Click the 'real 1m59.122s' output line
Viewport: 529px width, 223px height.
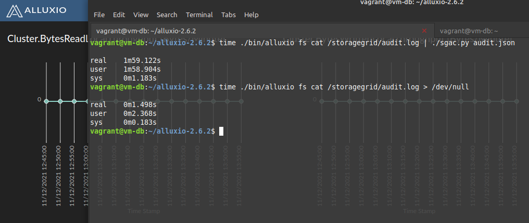[x=125, y=61]
